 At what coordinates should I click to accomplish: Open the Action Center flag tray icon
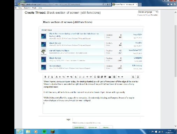(x=153, y=132)
